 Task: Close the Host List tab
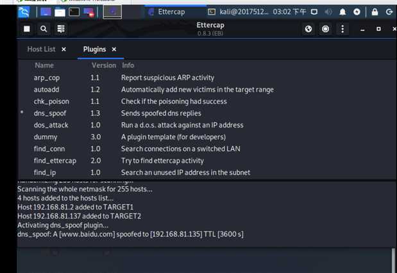pos(63,49)
